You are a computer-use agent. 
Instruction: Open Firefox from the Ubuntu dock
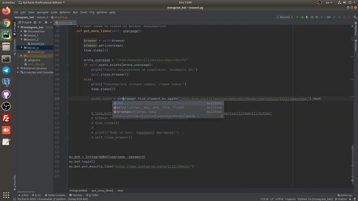click(x=6, y=11)
